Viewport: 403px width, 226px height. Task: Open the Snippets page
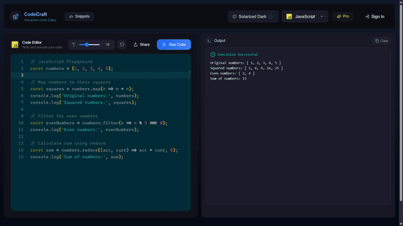tap(79, 16)
